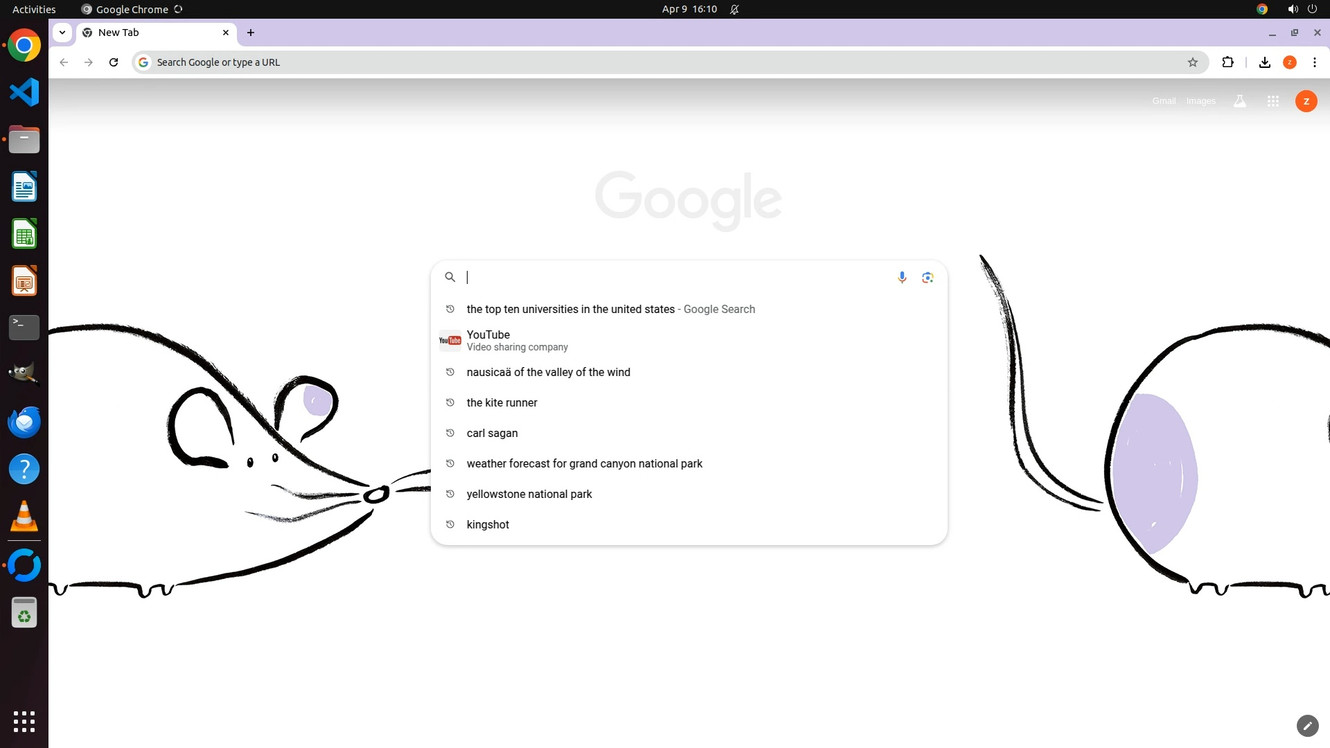The height and width of the screenshot is (748, 1330).
Task: Open Google Lens image search
Action: click(x=928, y=277)
